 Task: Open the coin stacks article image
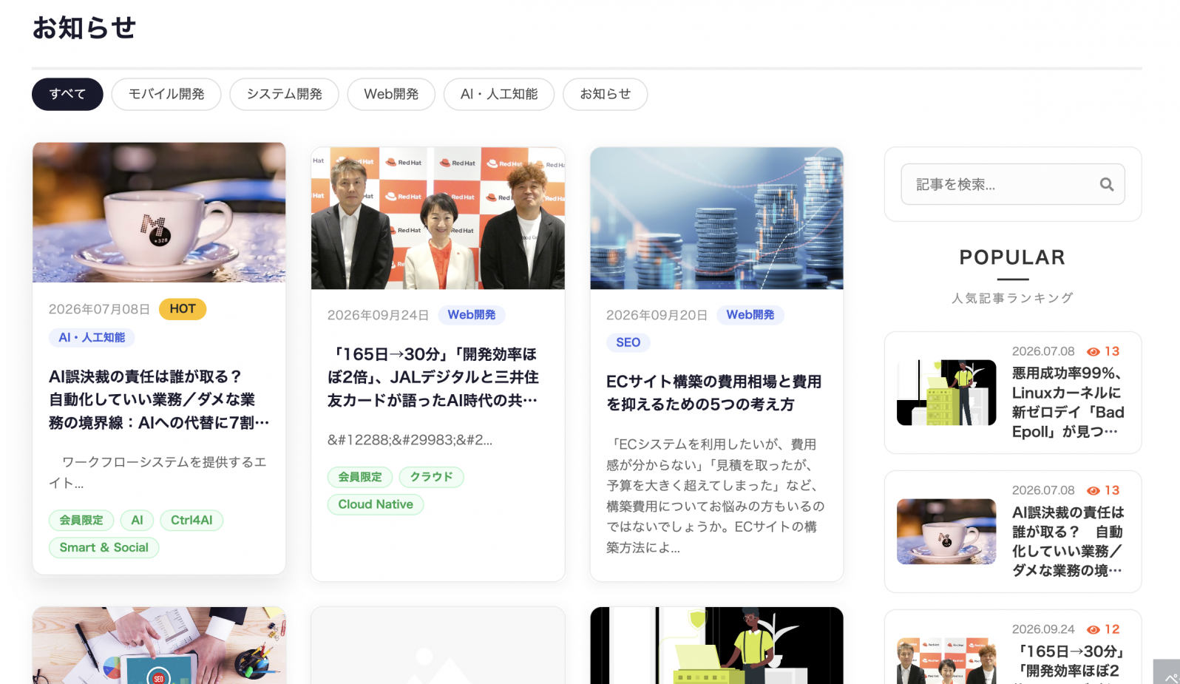pos(716,218)
